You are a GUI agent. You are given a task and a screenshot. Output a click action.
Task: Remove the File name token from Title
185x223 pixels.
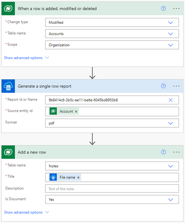[78, 178]
